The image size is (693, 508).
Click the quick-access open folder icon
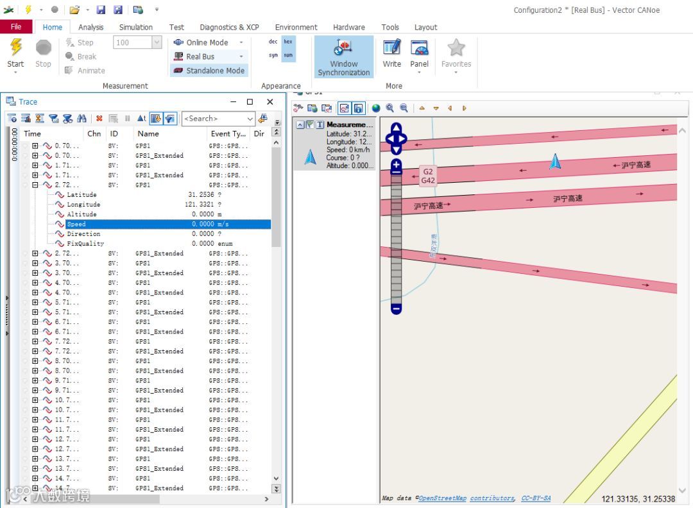point(74,10)
